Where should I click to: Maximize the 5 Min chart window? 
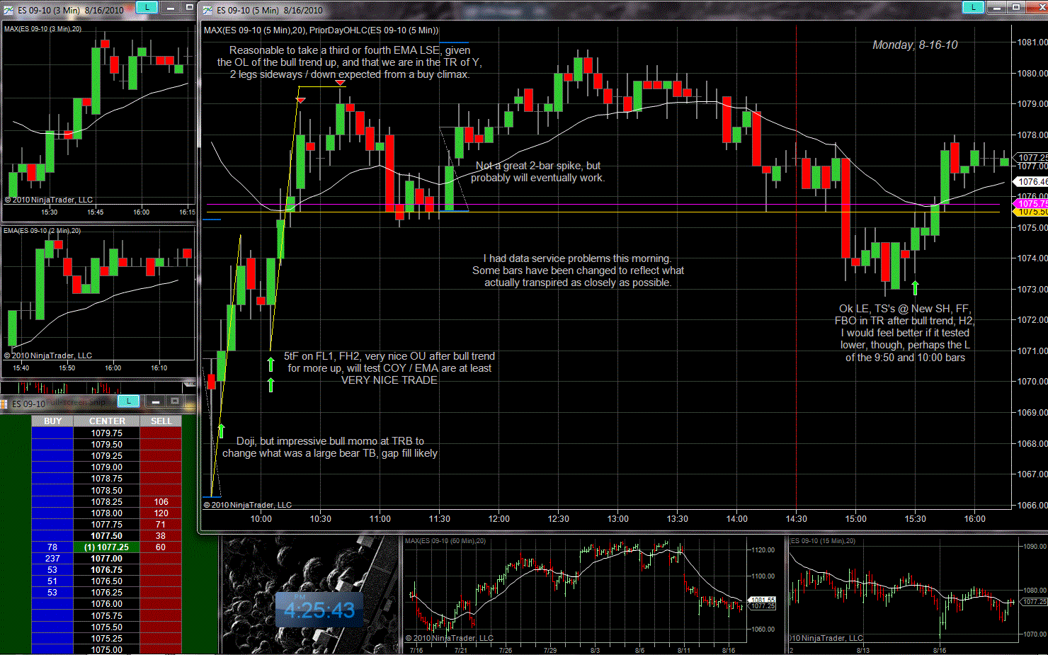coord(1016,7)
